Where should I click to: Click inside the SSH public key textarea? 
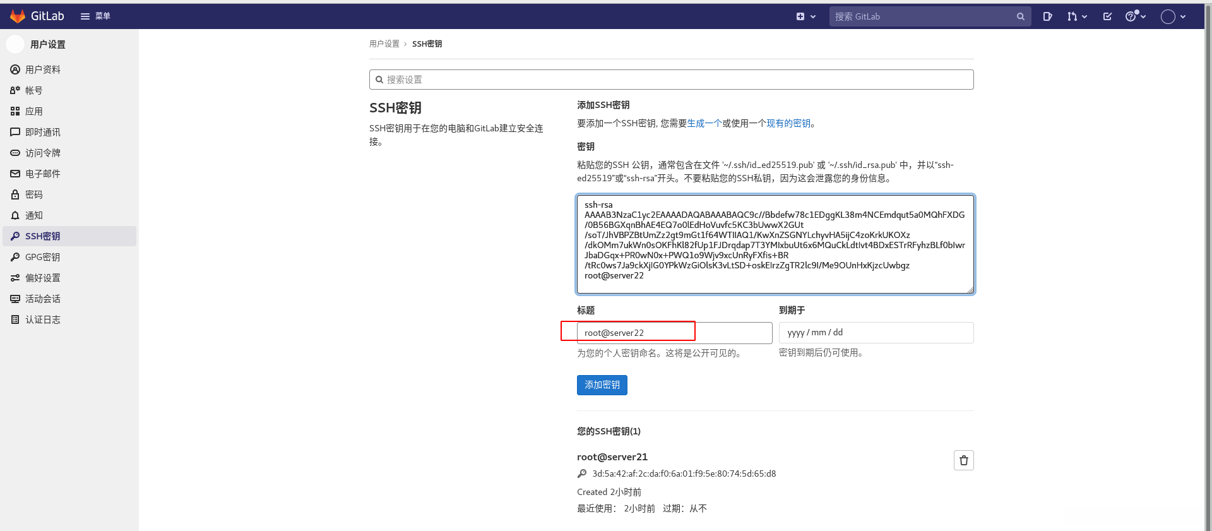(x=775, y=244)
